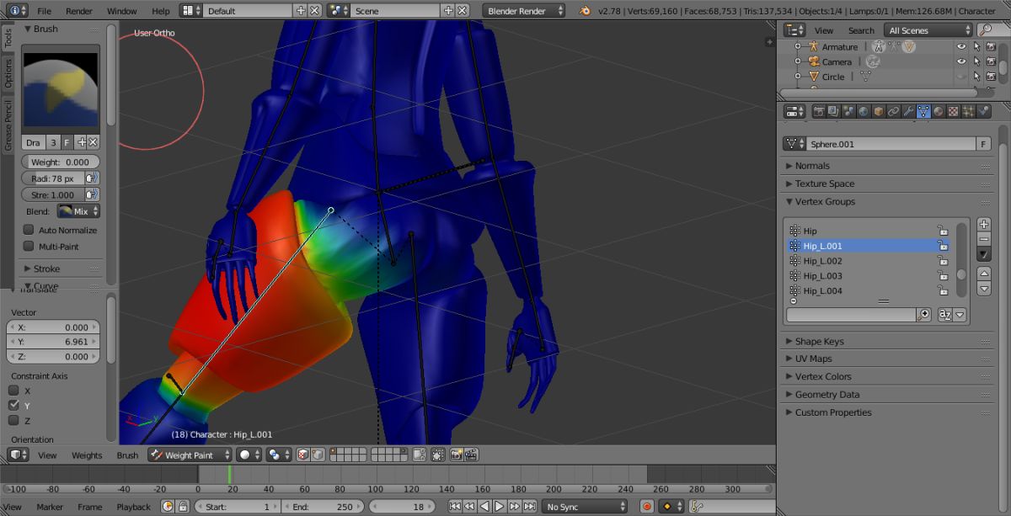This screenshot has width=1011, height=516.
Task: Open the Object Data mesh tab
Action: click(x=923, y=111)
